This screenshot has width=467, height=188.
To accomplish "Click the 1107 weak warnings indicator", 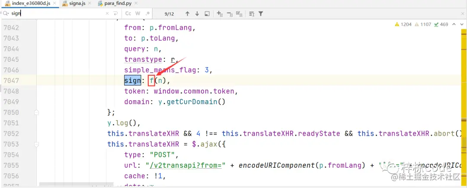I will coord(422,24).
